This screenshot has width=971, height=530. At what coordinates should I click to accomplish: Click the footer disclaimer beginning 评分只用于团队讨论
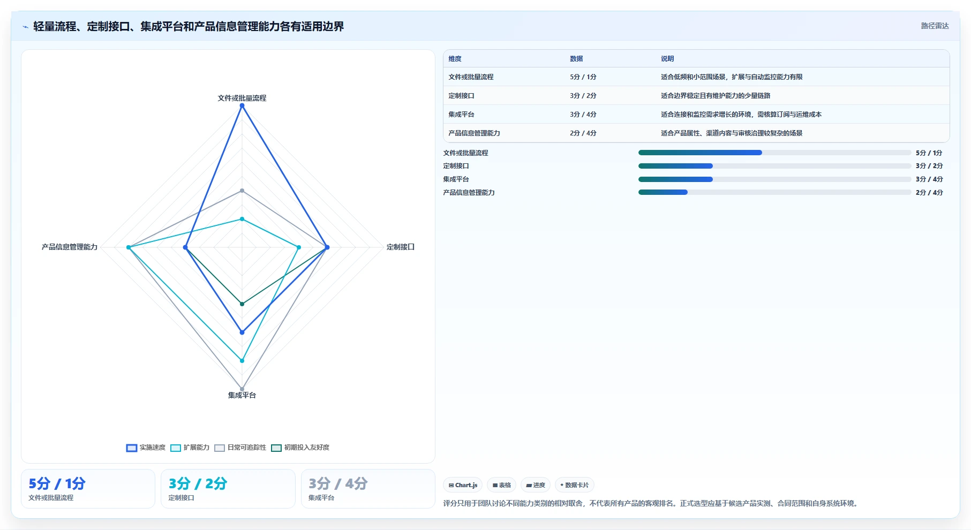click(x=652, y=503)
